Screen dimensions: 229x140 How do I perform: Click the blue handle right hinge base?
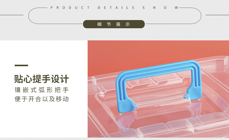click(x=195, y=93)
